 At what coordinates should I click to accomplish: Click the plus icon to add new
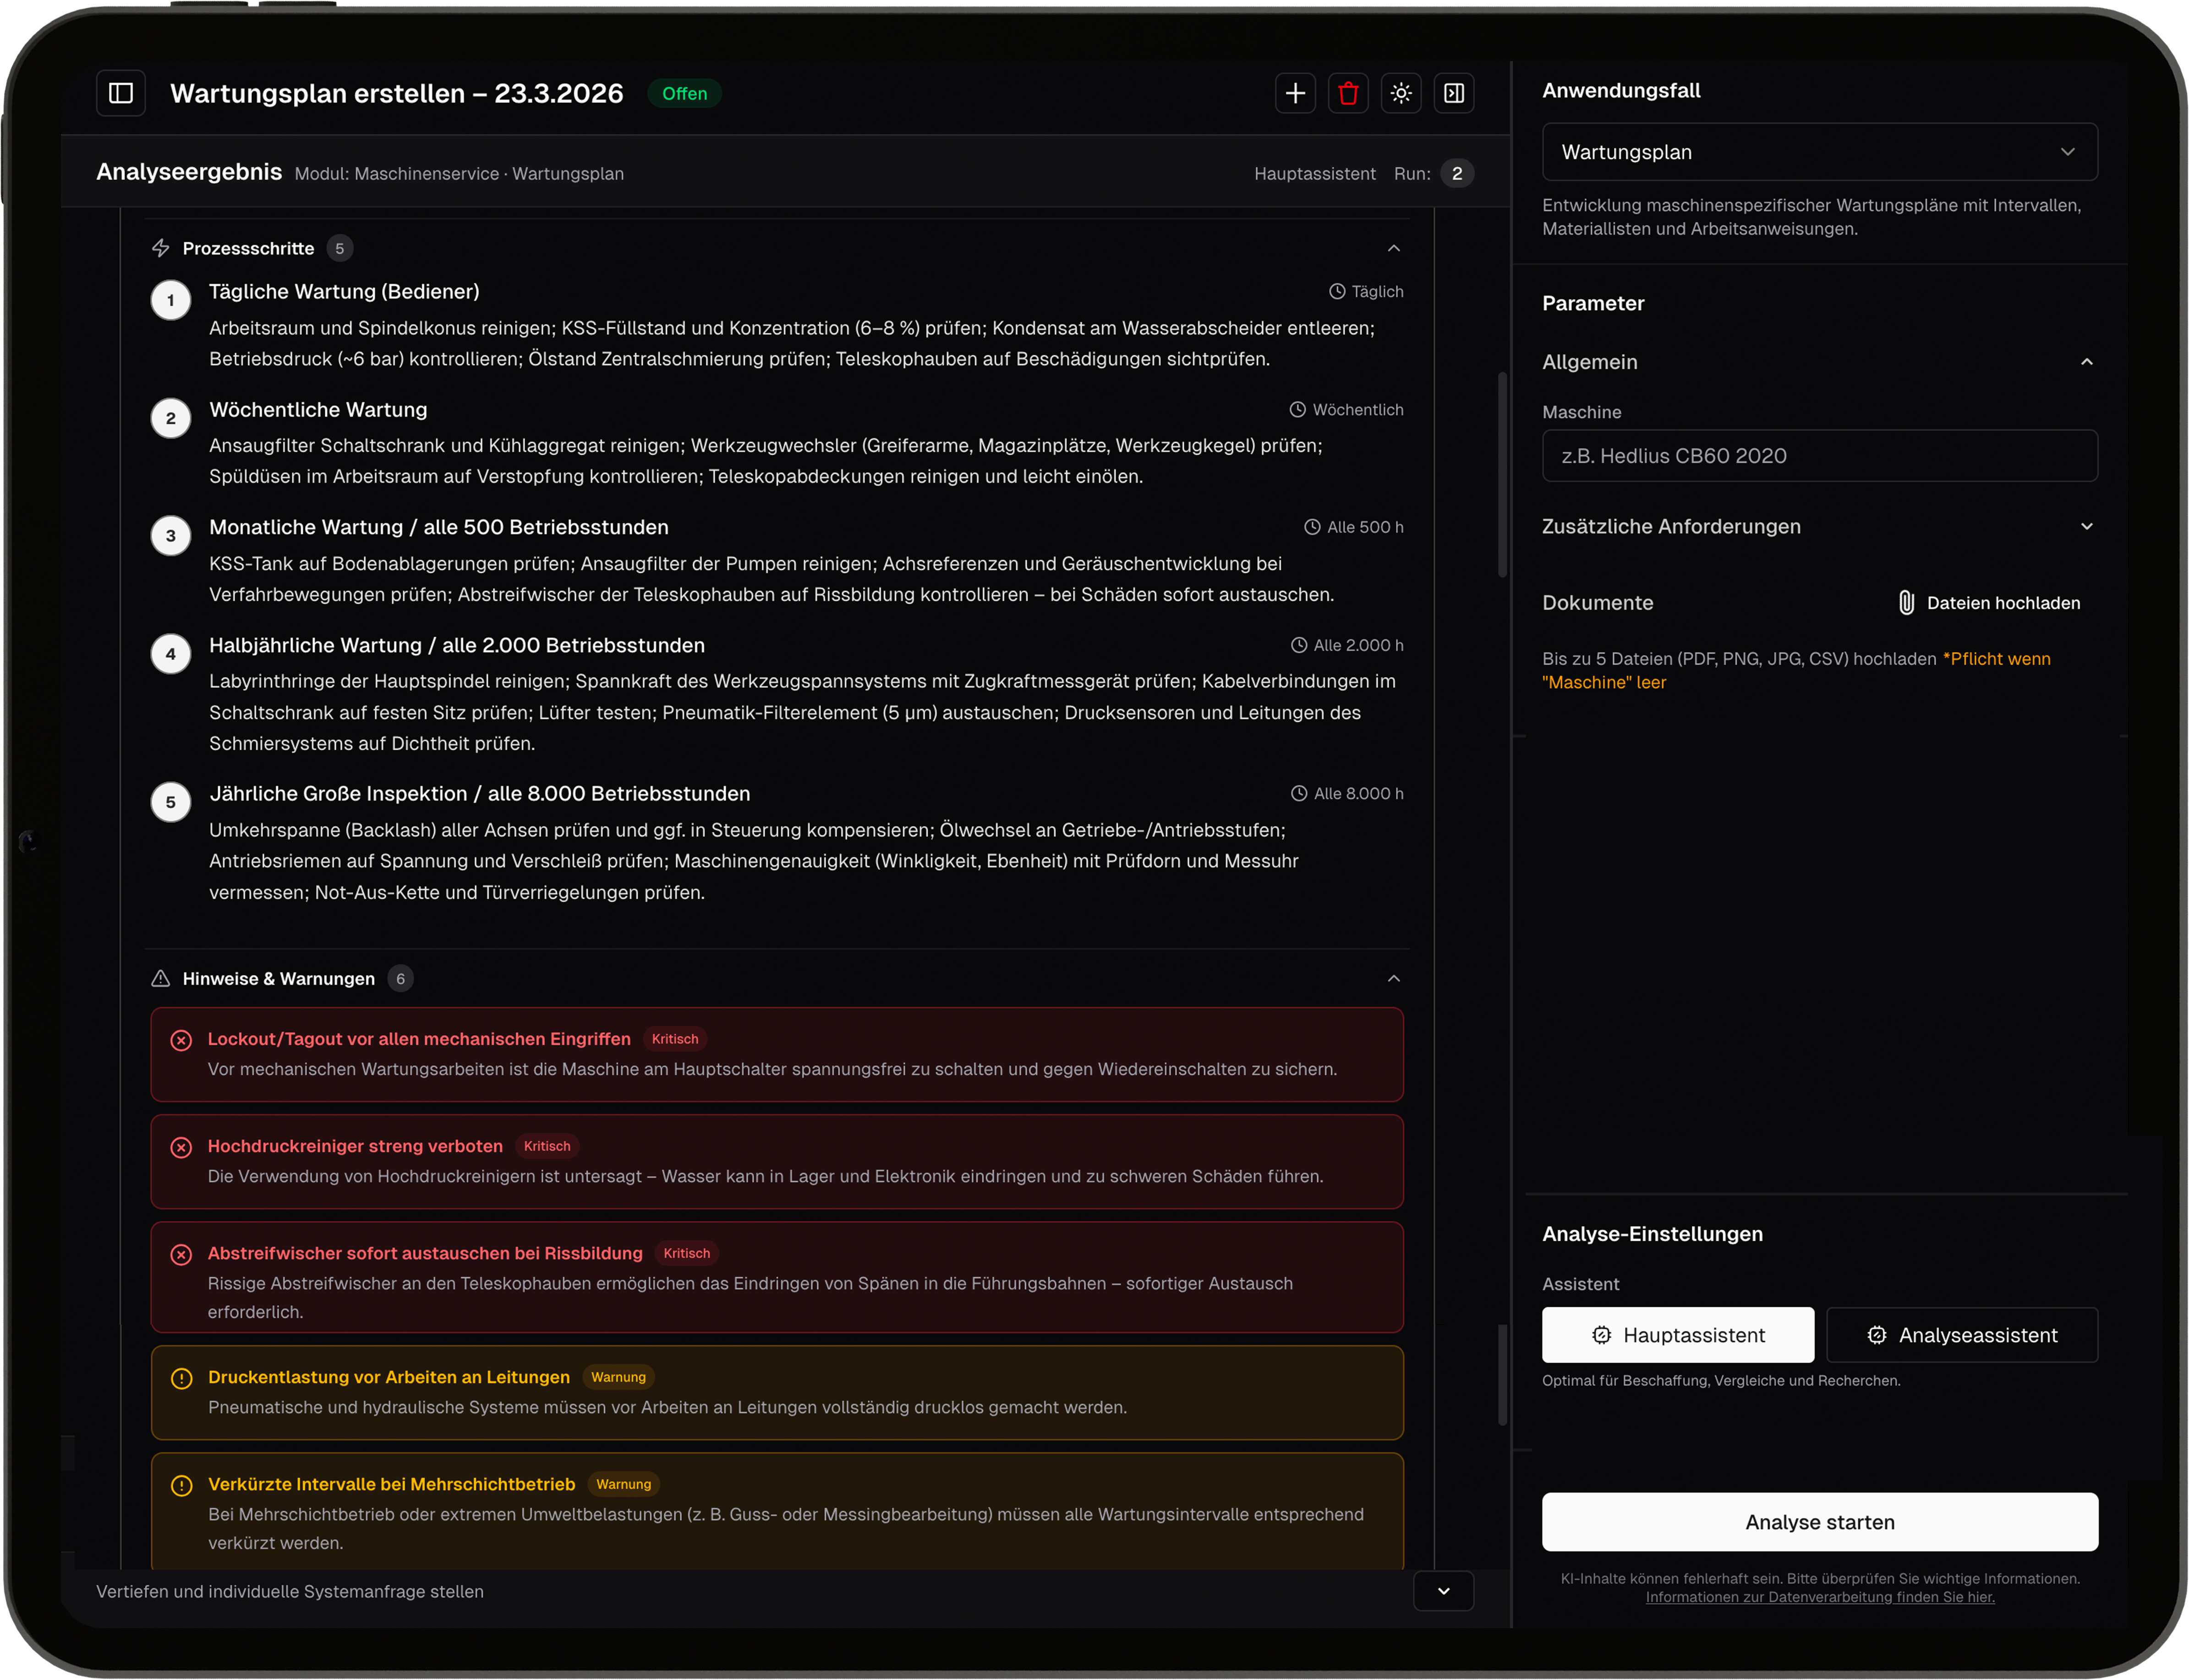(1295, 93)
